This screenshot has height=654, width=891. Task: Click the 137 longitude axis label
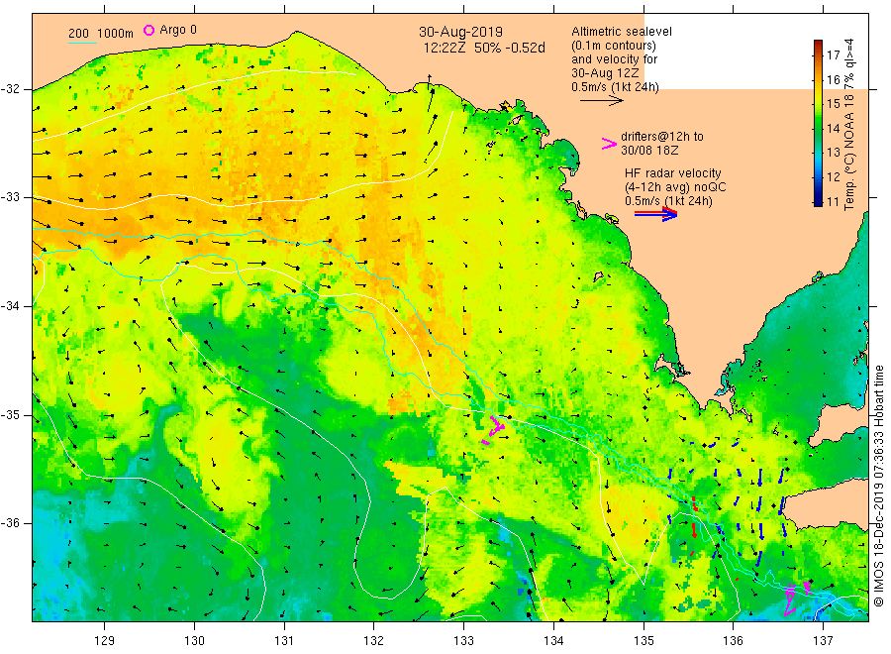[x=823, y=641]
